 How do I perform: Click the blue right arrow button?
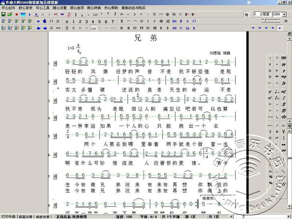tap(45, 28)
